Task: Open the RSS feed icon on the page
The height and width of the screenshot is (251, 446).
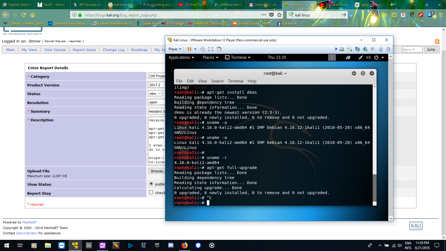Action: (437, 42)
